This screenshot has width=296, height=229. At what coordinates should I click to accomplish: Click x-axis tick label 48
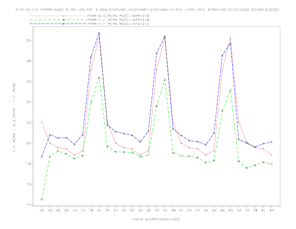173,210
